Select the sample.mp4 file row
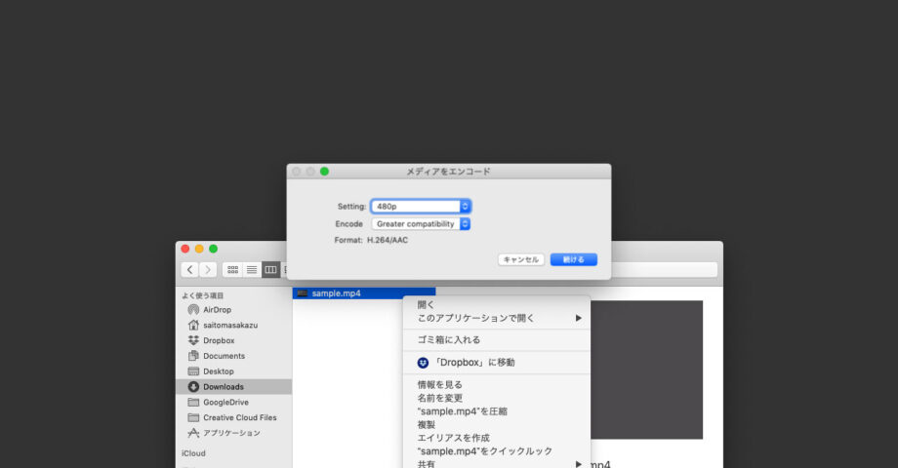The height and width of the screenshot is (468, 898). coord(364,292)
